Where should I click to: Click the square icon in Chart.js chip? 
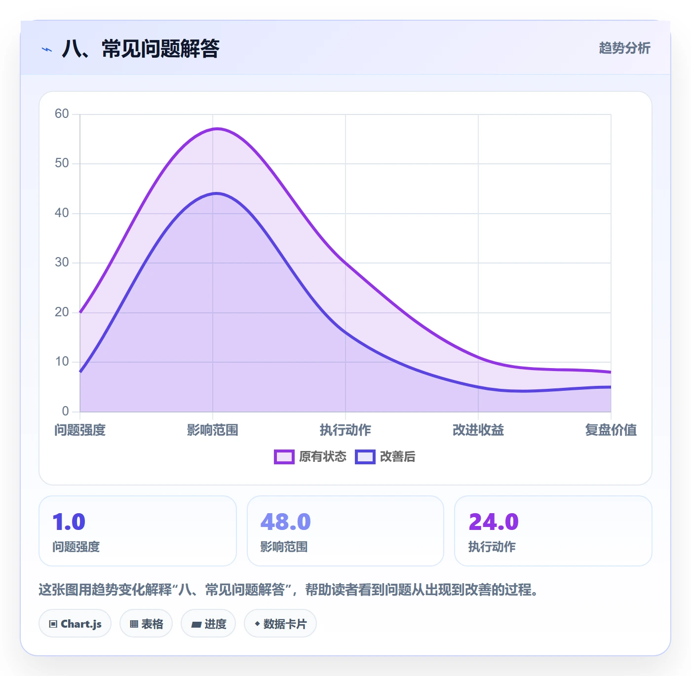pos(53,624)
